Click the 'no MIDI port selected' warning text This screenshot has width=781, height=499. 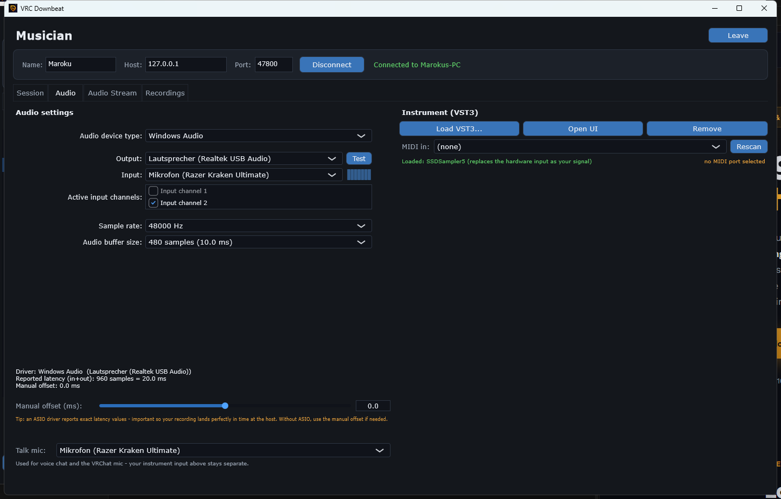coord(734,161)
